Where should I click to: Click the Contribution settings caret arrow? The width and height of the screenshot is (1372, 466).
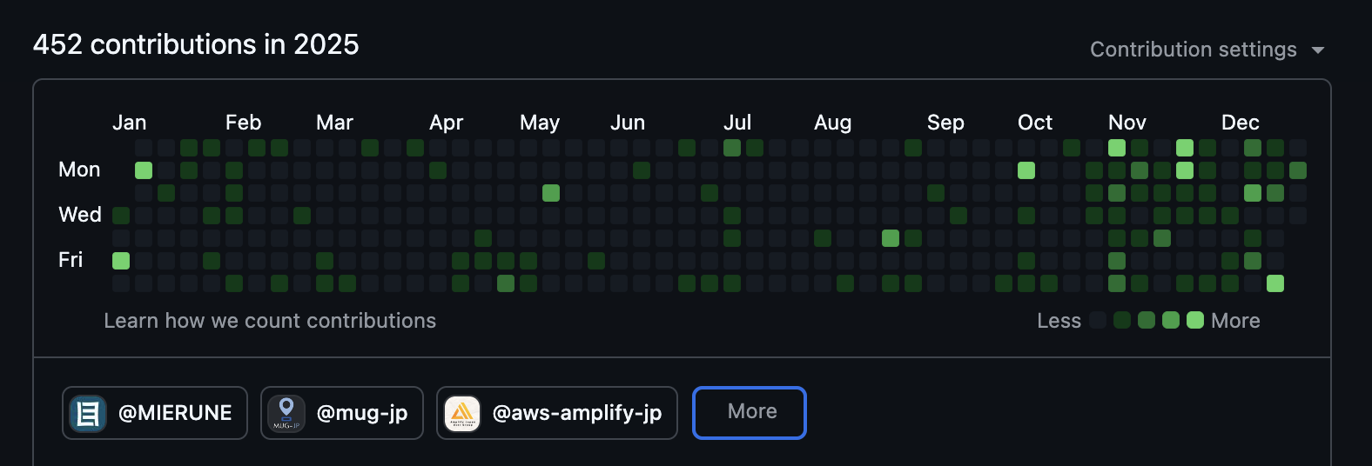tap(1318, 50)
